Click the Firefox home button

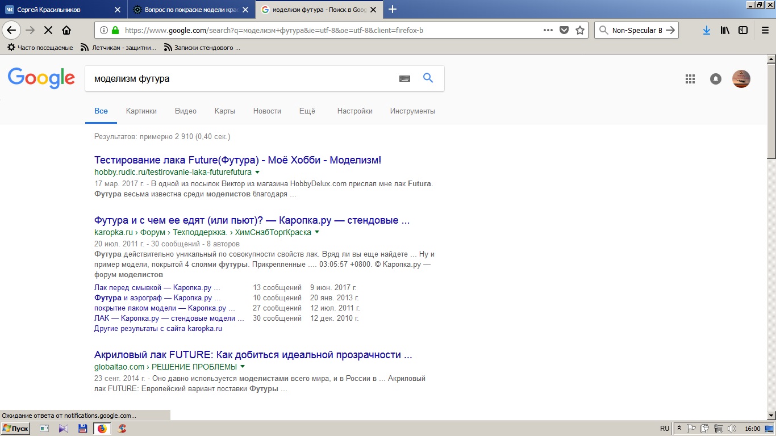[66, 31]
